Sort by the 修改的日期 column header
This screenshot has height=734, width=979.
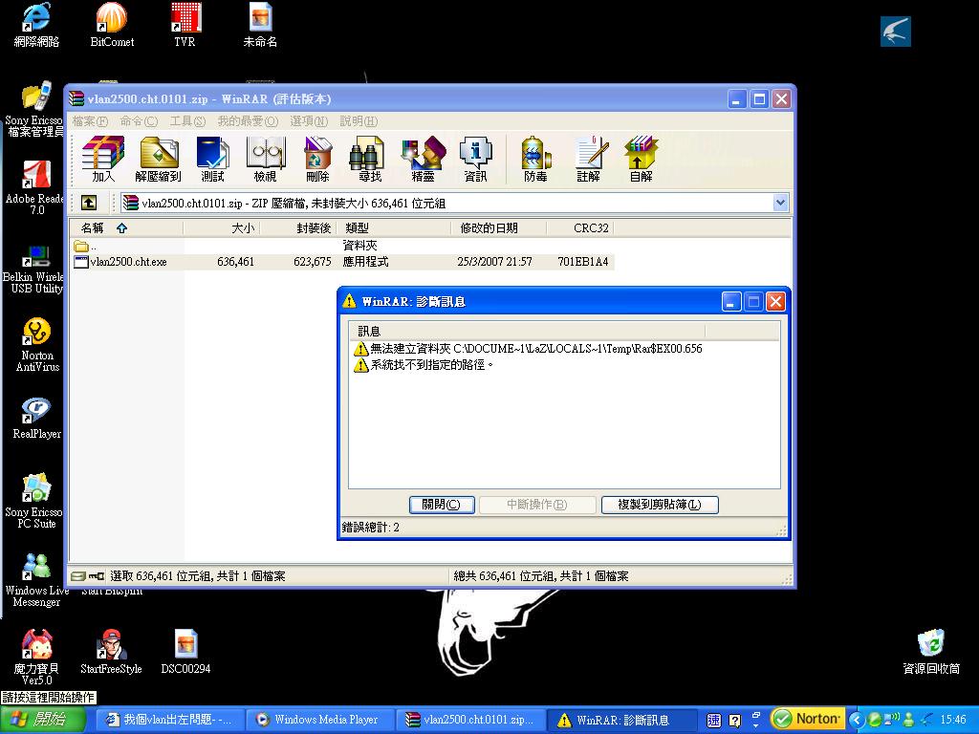pyautogui.click(x=498, y=228)
